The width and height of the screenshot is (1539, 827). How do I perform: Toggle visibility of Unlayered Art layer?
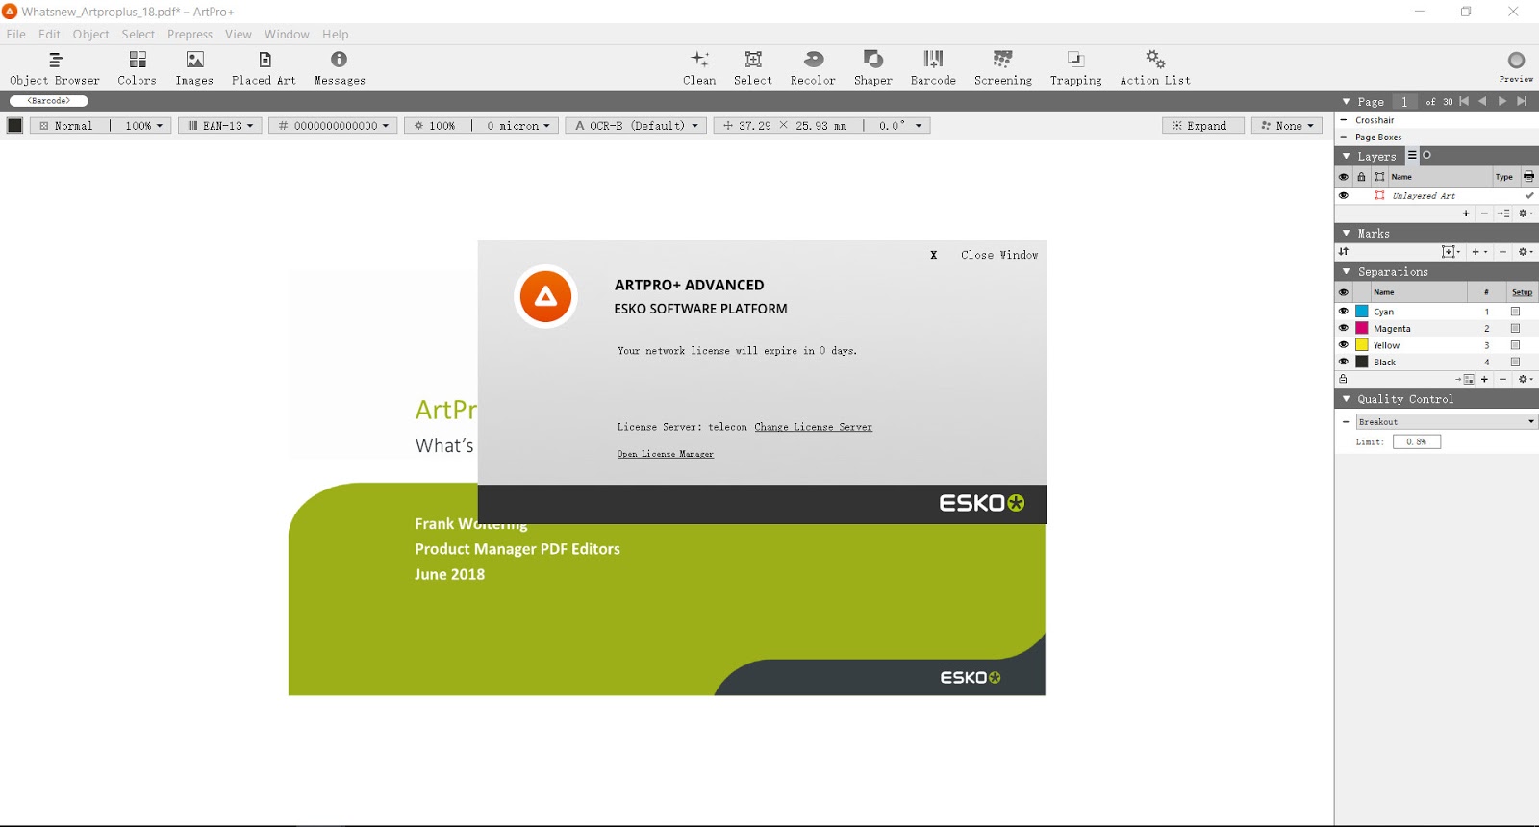pyautogui.click(x=1344, y=195)
